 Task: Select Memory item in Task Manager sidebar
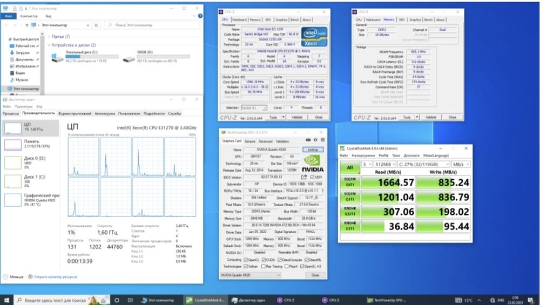point(30,144)
